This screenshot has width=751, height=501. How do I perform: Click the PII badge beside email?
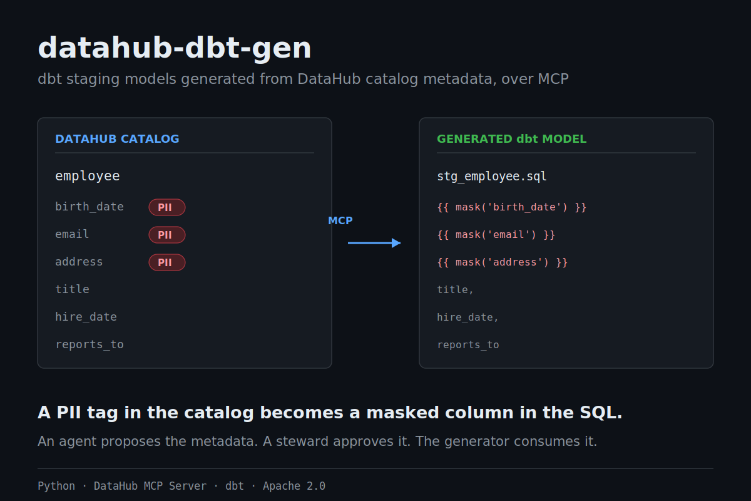click(167, 235)
